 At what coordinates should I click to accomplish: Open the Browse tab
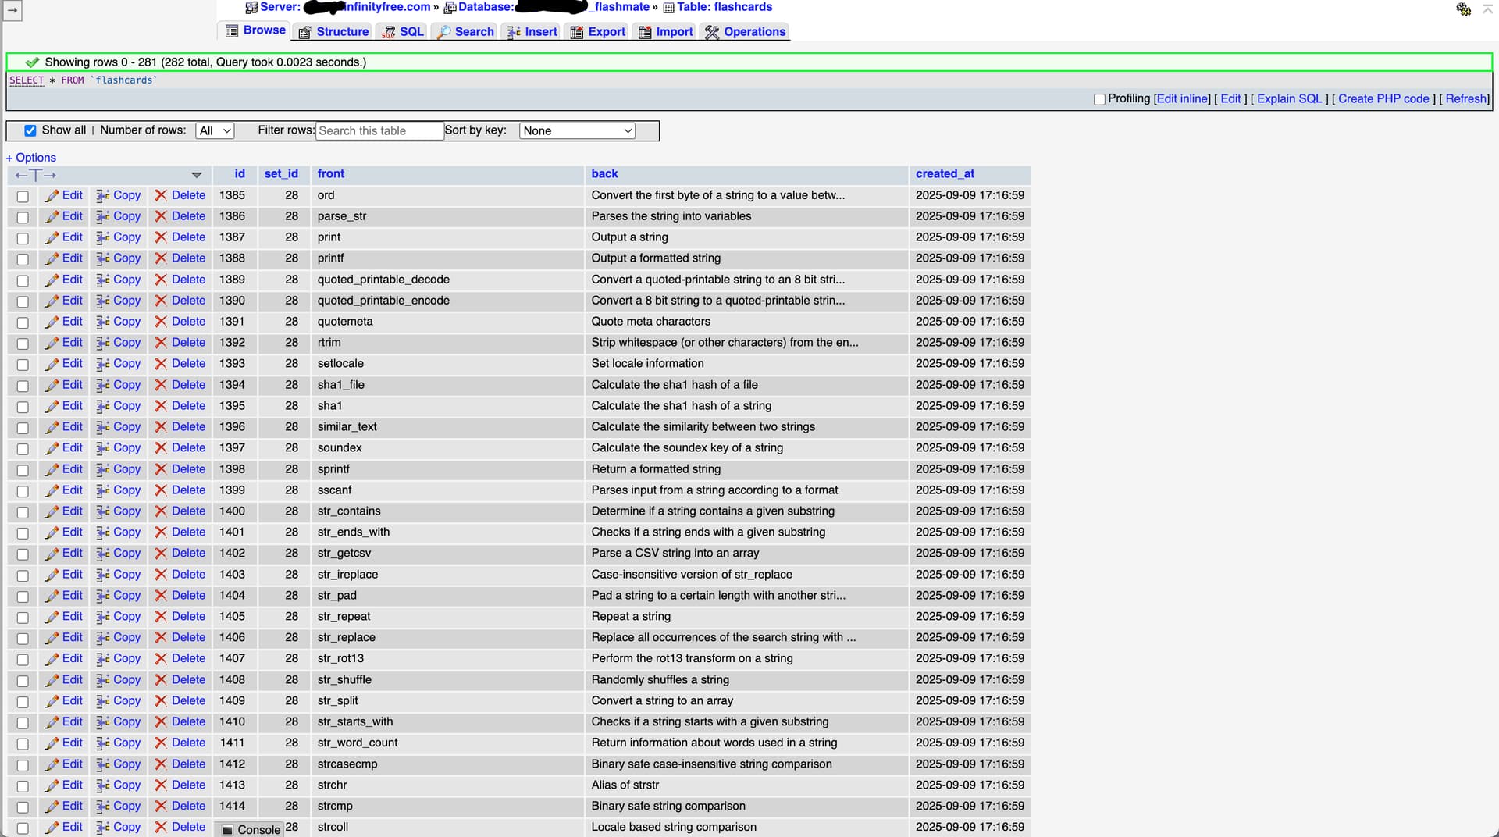point(255,30)
